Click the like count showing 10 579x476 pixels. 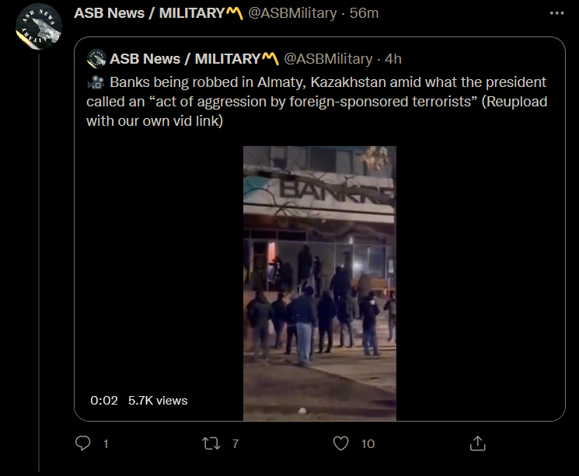coord(368,444)
